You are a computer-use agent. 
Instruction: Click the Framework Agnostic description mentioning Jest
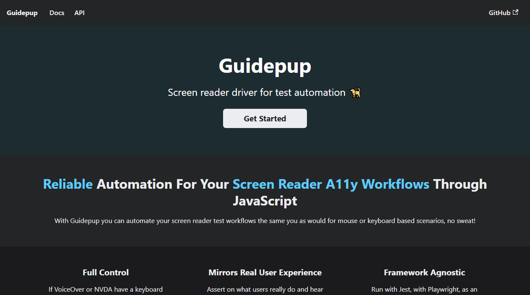424,289
